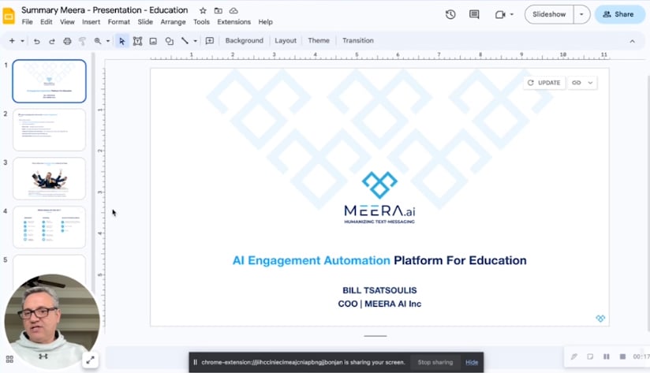Expand the linked slide options chevron
650x373 pixels.
(x=590, y=83)
